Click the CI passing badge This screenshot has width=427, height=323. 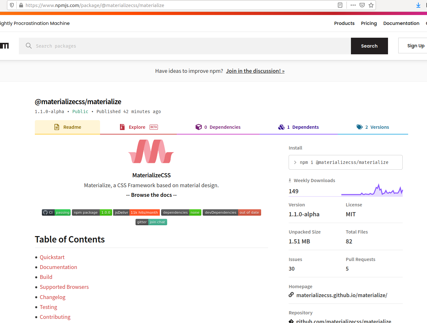click(56, 212)
